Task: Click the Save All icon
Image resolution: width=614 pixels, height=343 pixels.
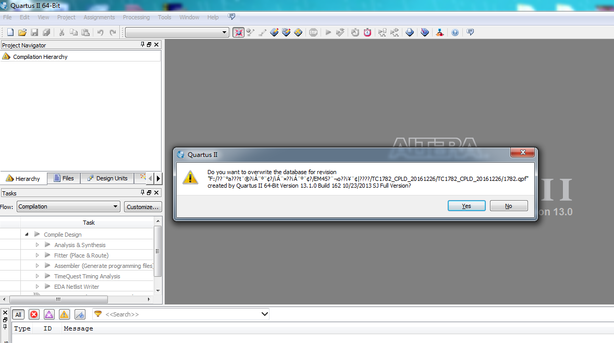Action: [46, 32]
